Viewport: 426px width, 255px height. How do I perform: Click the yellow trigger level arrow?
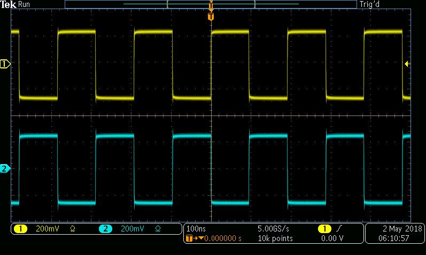[x=407, y=64]
